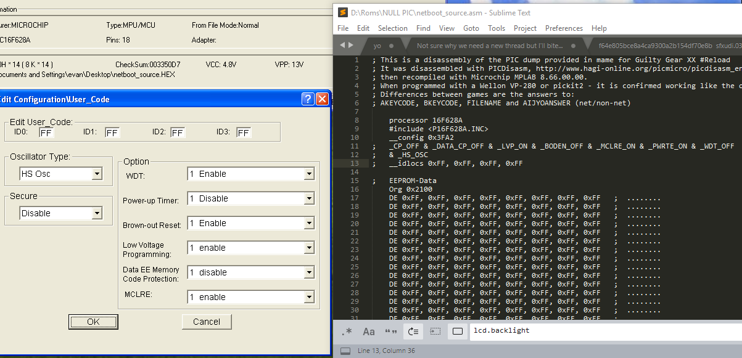742x358 pixels.
Task: Click the 'VCC: 4.8V' text
Action: click(221, 64)
